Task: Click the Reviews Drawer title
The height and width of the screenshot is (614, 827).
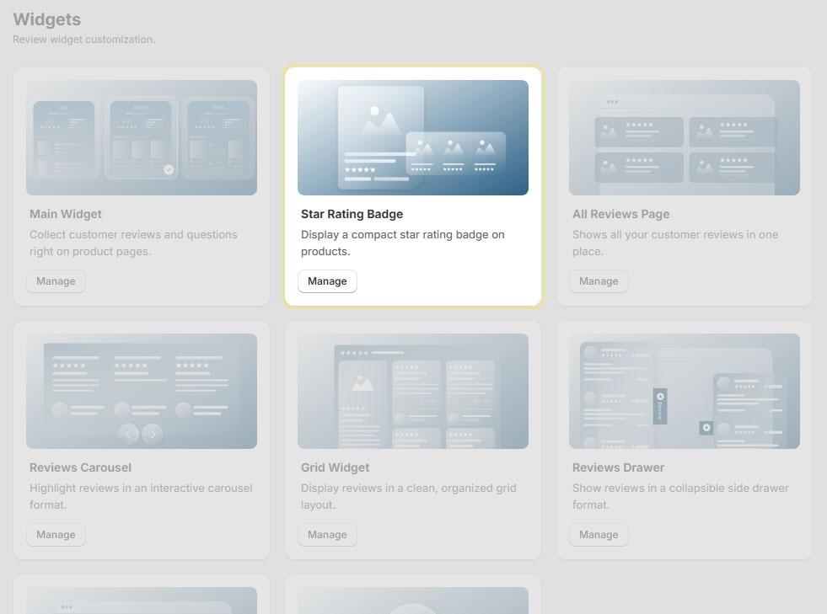Action: click(618, 467)
